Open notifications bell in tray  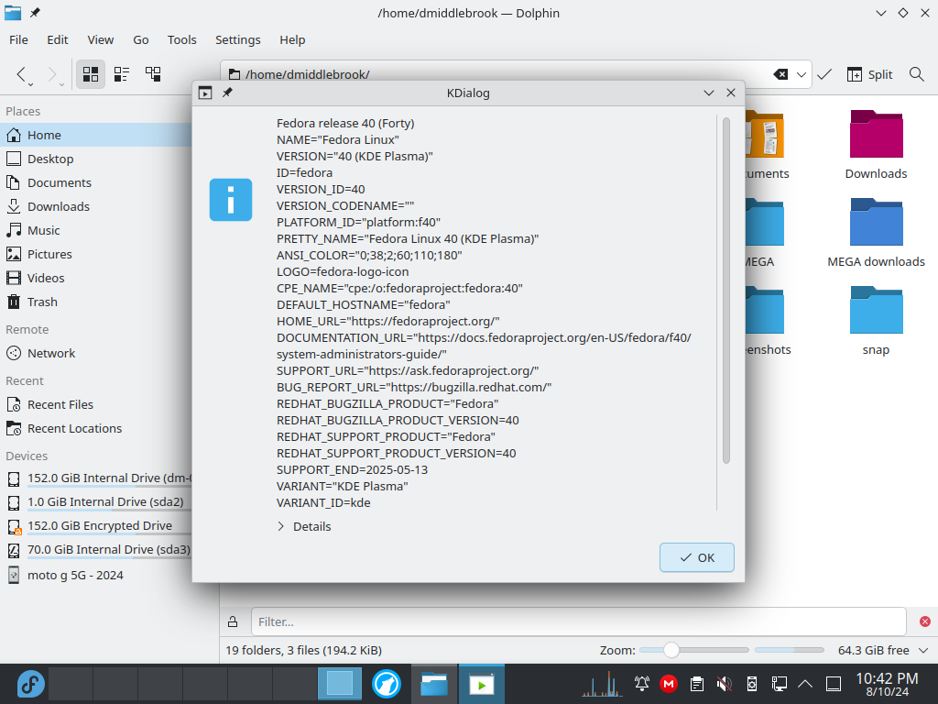[x=642, y=684]
